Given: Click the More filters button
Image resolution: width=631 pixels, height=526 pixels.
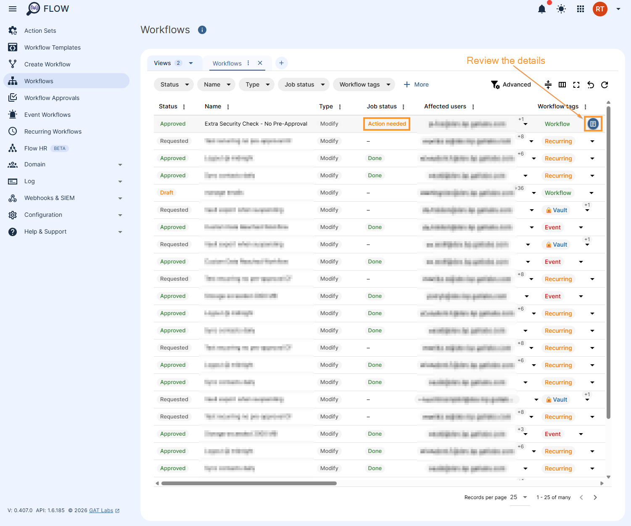Looking at the screenshot, I should tap(416, 84).
